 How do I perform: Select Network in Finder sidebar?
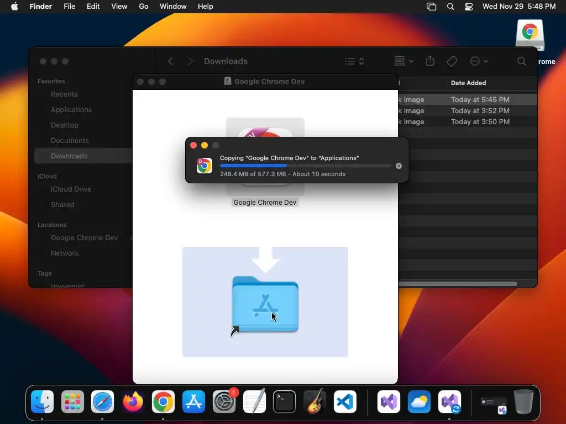pyautogui.click(x=65, y=253)
